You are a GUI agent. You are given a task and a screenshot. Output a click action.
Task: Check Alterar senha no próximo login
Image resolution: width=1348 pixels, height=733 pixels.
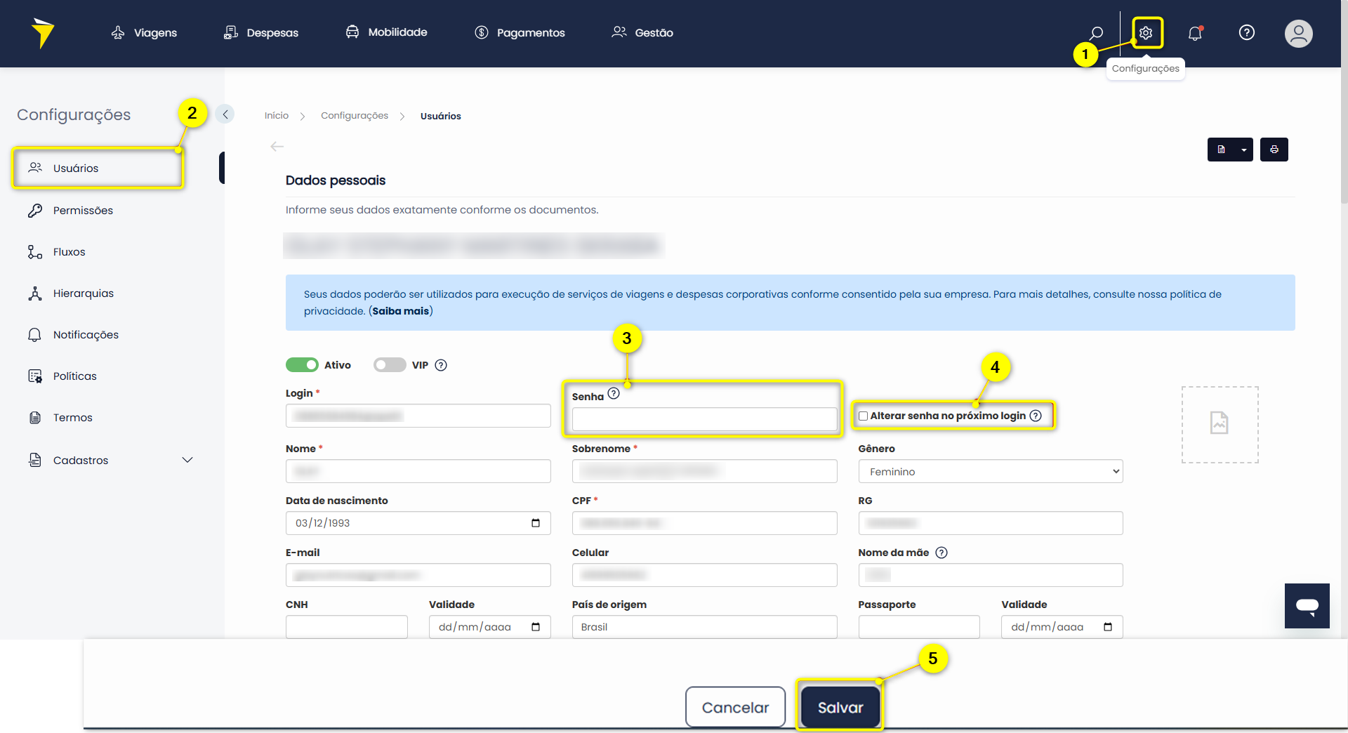pyautogui.click(x=864, y=416)
